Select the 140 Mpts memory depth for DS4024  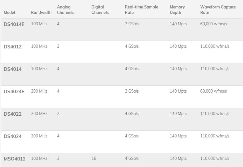tap(178, 136)
